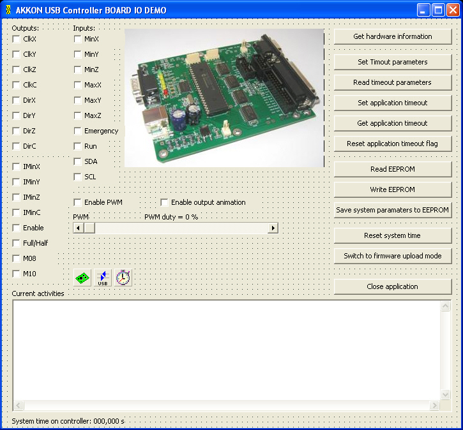
Task: Click the PWM duty slider thumb
Action: pyautogui.click(x=89, y=228)
